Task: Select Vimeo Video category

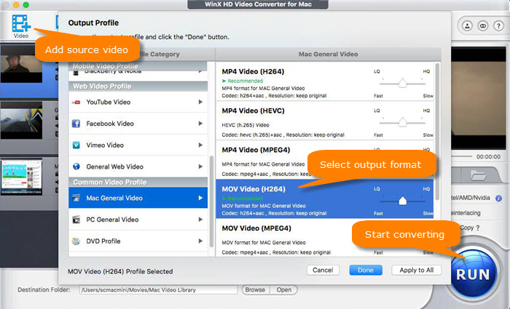Action: tap(138, 145)
